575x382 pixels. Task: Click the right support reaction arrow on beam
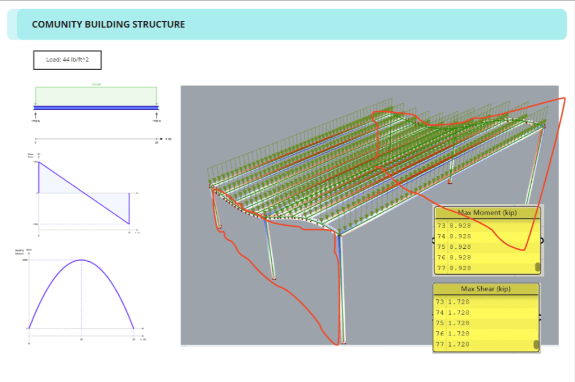156,115
